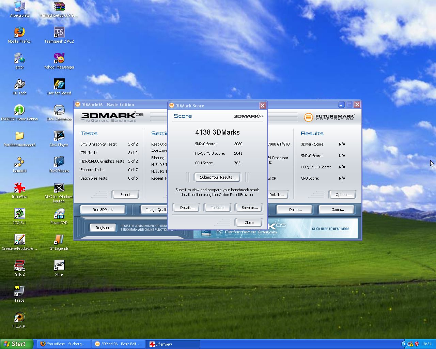This screenshot has height=349, width=436.
Task: Open the DivX Movies icon
Action: coord(59,165)
